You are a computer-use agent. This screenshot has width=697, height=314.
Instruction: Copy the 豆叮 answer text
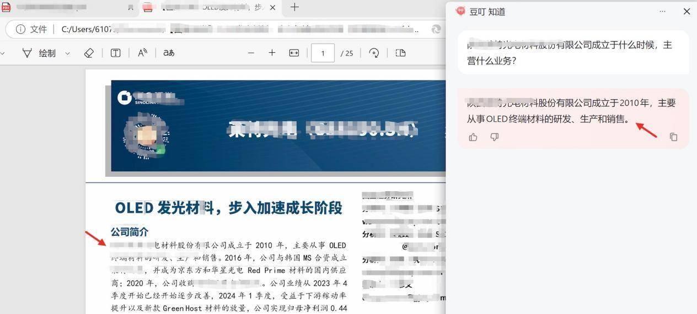click(673, 137)
